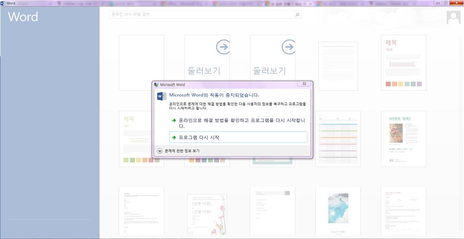Click the arrow circle on the second tour template
This screenshot has width=464, height=239.
click(288, 47)
